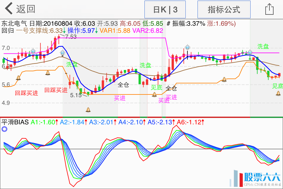Select the diamond marker above the rightmost 洗盘 label
This screenshot has width=283, height=189.
250,52
